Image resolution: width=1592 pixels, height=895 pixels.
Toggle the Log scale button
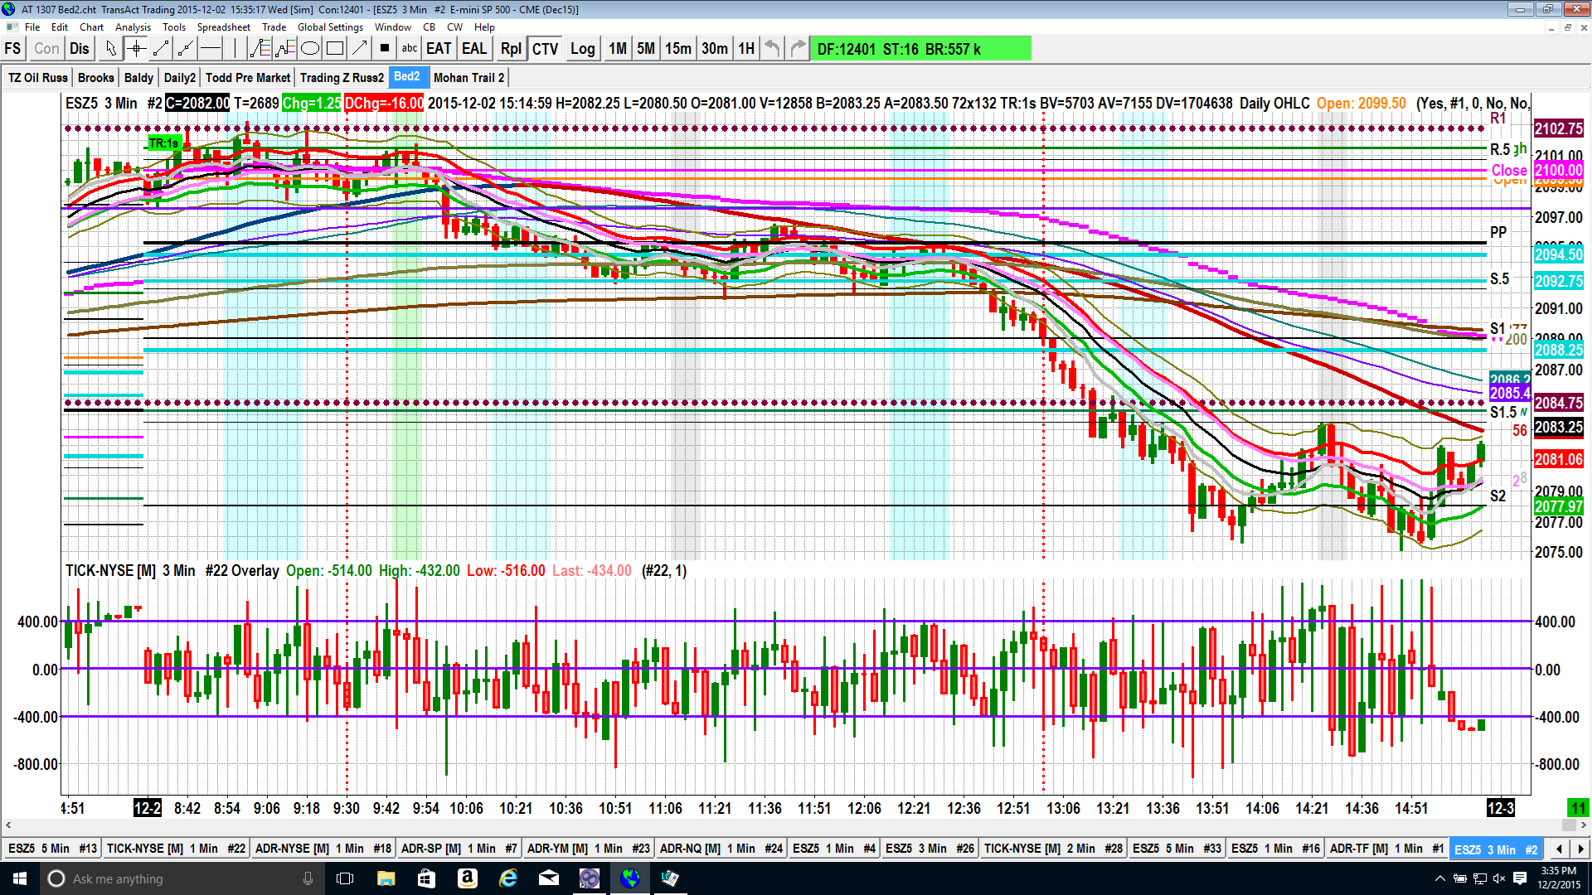(x=582, y=49)
